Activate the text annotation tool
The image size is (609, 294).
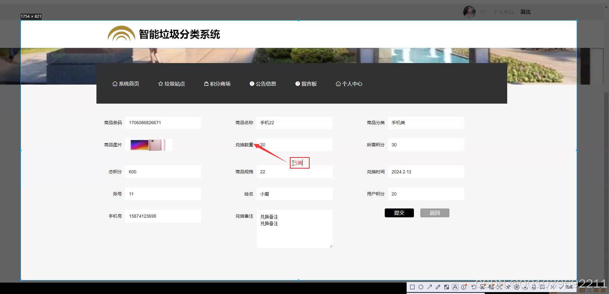point(455,287)
